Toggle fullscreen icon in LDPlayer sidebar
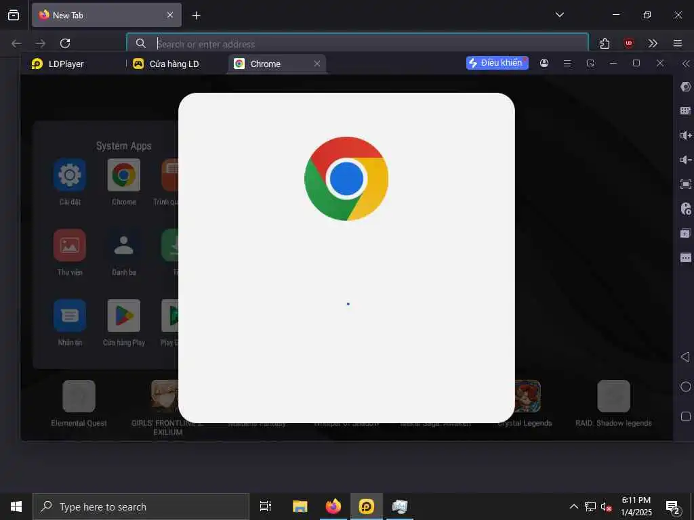The image size is (694, 520). [x=686, y=184]
